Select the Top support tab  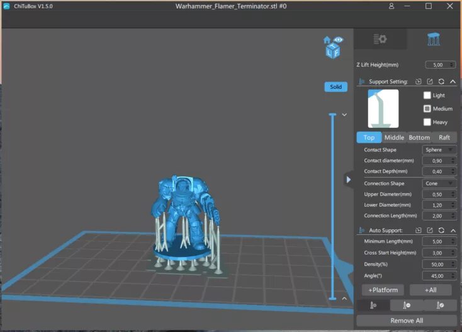pos(369,137)
